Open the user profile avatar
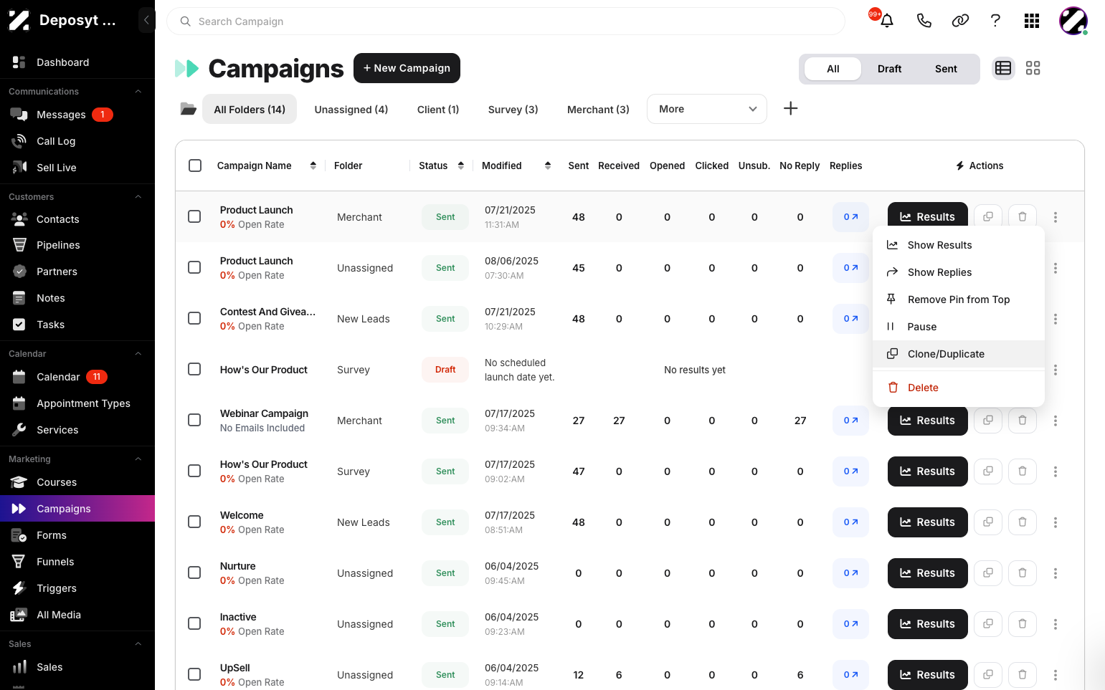Image resolution: width=1105 pixels, height=690 pixels. tap(1073, 21)
